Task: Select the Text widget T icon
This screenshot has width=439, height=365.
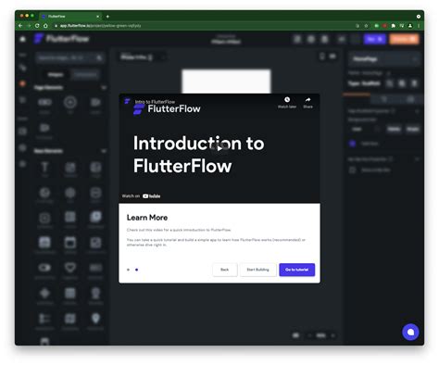Action: 44,167
